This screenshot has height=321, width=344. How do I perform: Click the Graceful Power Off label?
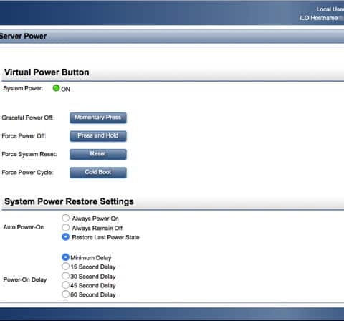coord(27,118)
